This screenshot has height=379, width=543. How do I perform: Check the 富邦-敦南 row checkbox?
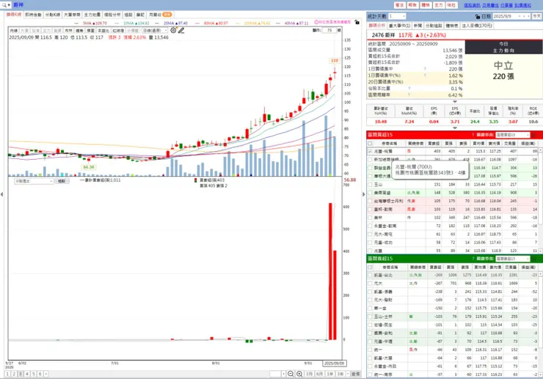[x=370, y=209]
